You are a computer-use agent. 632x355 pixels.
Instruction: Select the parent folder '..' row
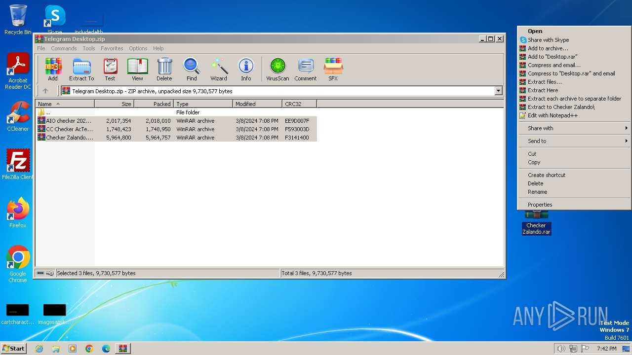tap(176, 112)
